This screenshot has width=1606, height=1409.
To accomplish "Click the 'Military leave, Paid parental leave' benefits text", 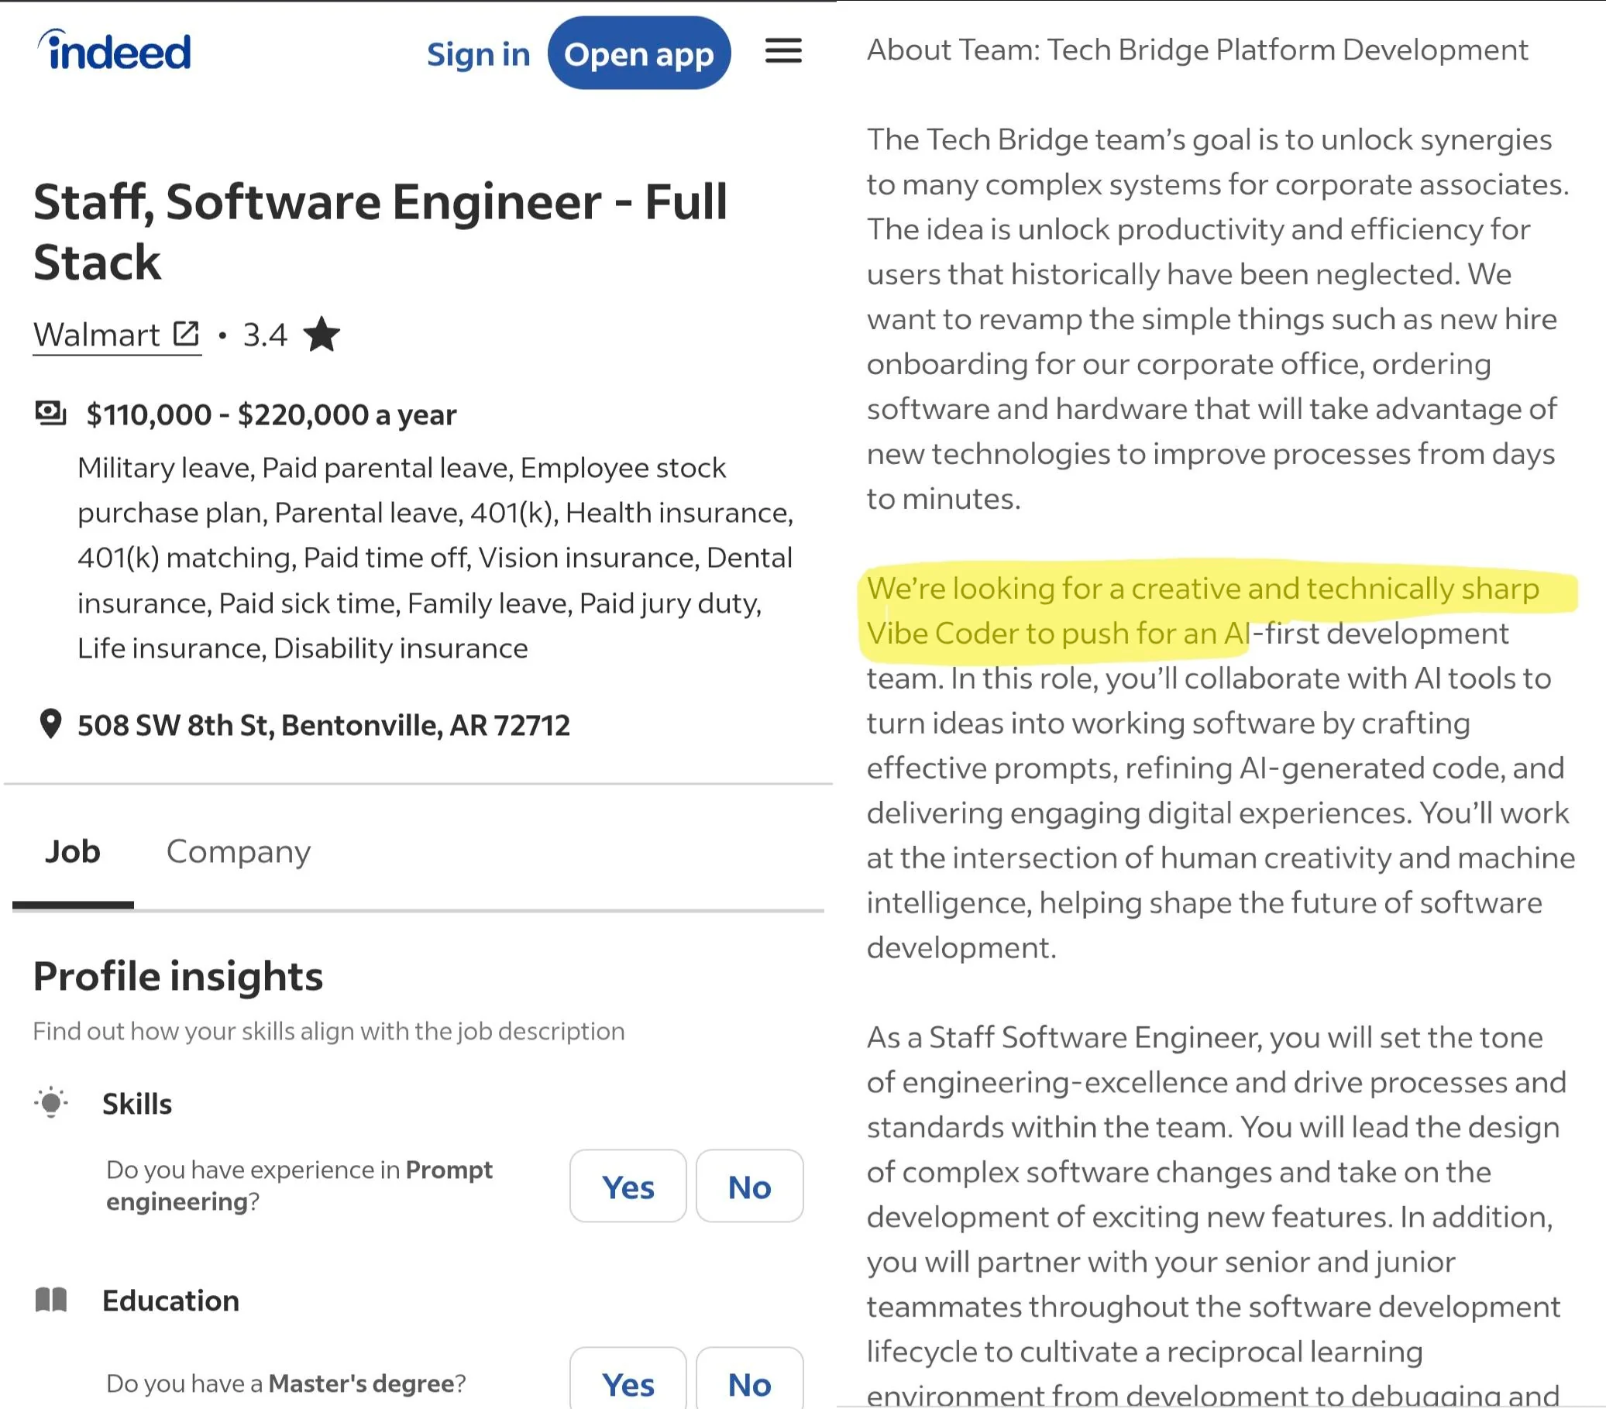I will point(436,558).
